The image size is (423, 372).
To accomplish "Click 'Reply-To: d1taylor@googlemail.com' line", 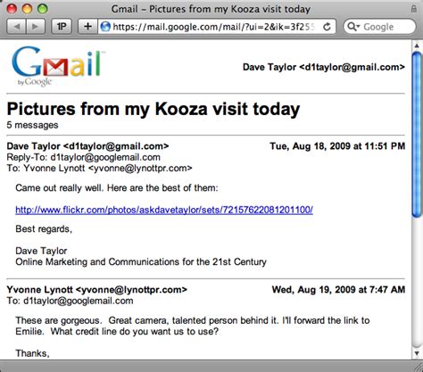I will coord(83,157).
